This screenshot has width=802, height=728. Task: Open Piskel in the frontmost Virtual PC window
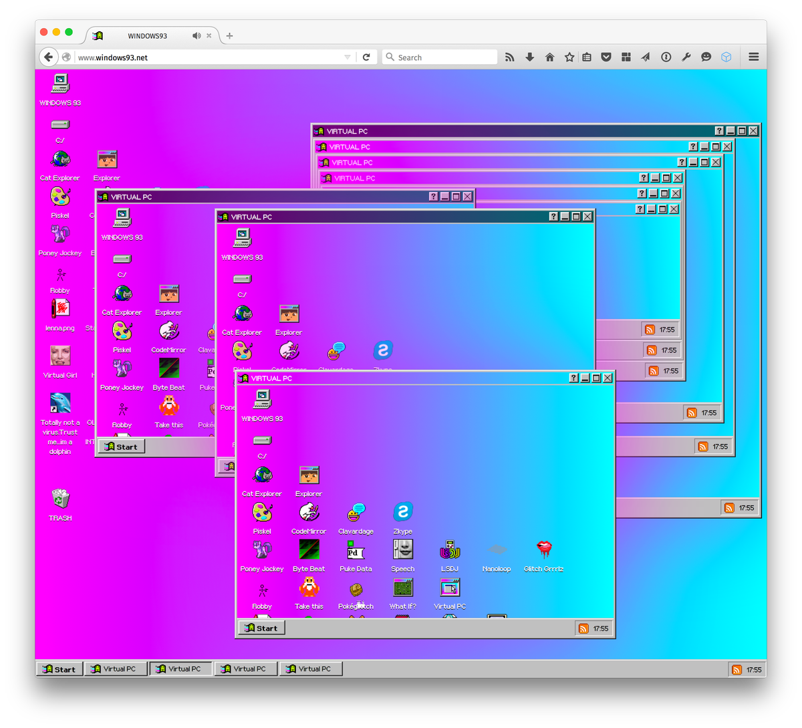pyautogui.click(x=262, y=513)
